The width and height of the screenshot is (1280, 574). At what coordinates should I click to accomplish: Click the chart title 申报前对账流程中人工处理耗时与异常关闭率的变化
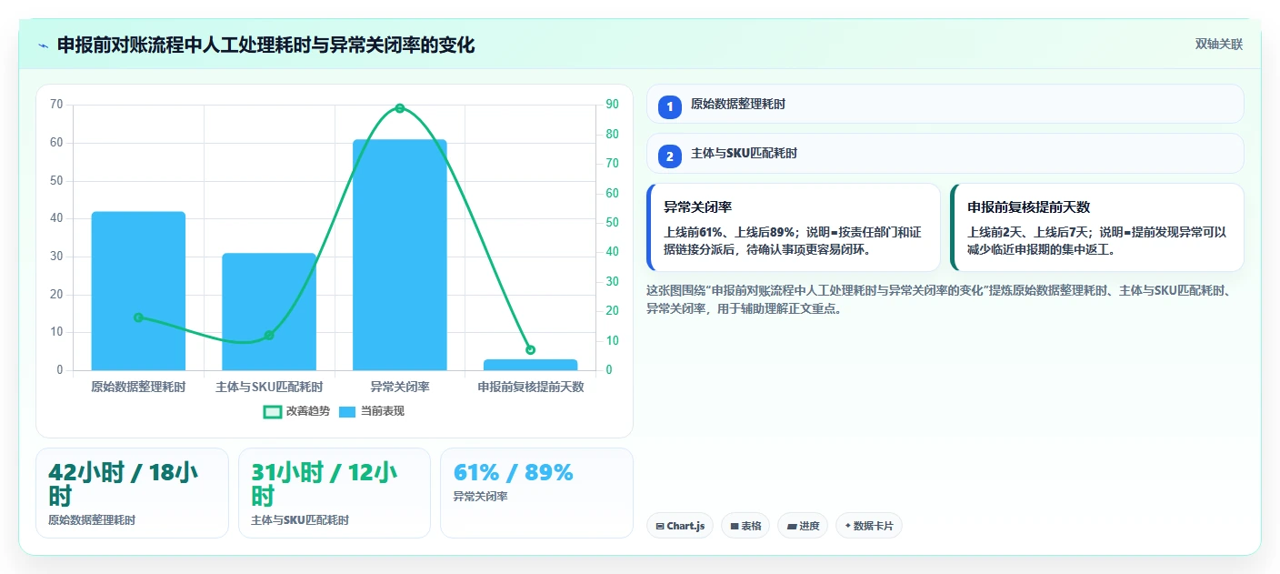click(265, 45)
